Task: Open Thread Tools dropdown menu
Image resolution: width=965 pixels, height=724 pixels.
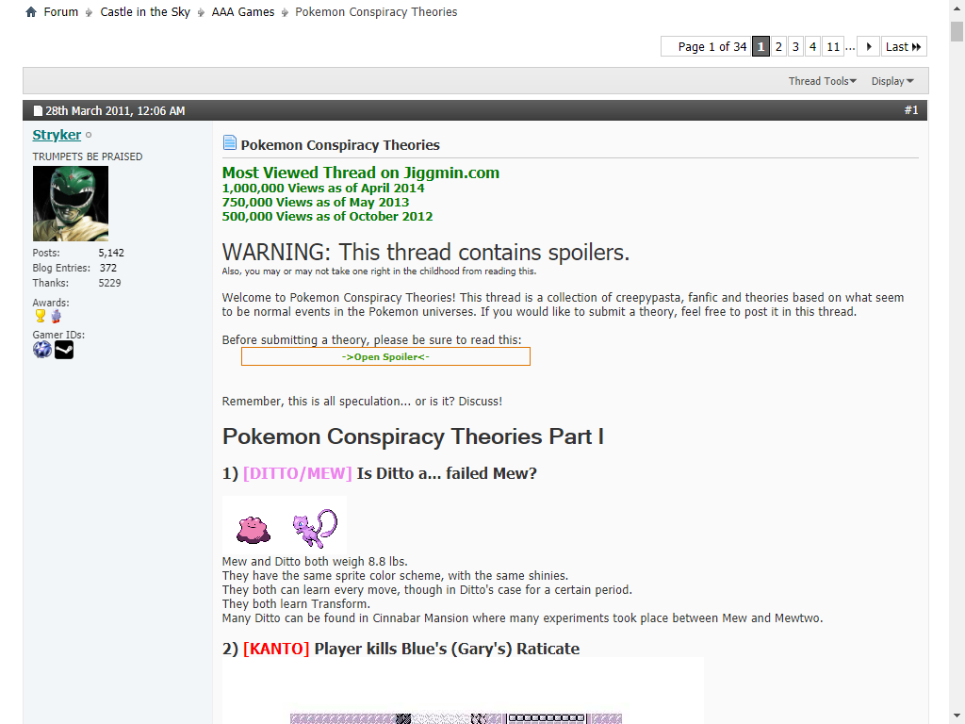Action: pyautogui.click(x=822, y=81)
